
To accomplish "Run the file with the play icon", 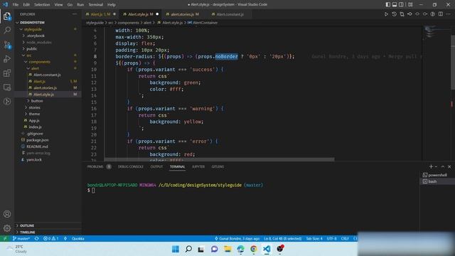I will point(386,14).
